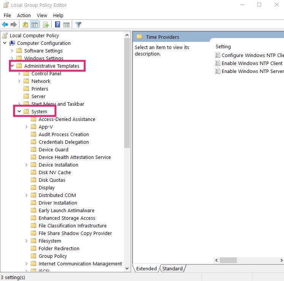Screen dimensions: 284x281
Task: Click the Filter funnel toolbar icon
Action: pyautogui.click(x=78, y=24)
